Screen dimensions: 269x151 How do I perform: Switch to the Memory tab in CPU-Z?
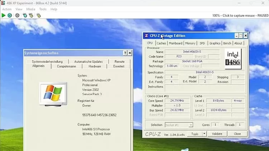coord(190,43)
